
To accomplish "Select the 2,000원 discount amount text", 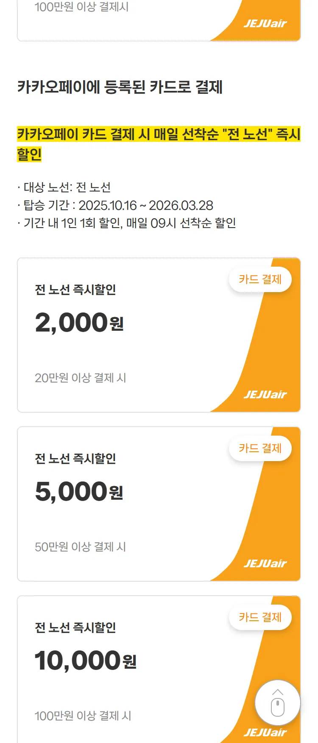I will point(79,323).
